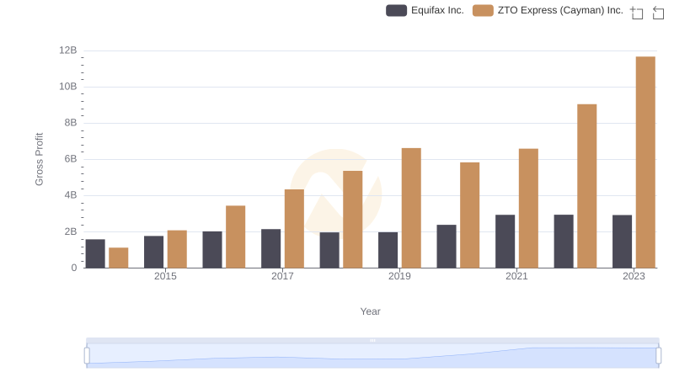Click the zoom area select icon

(x=637, y=13)
